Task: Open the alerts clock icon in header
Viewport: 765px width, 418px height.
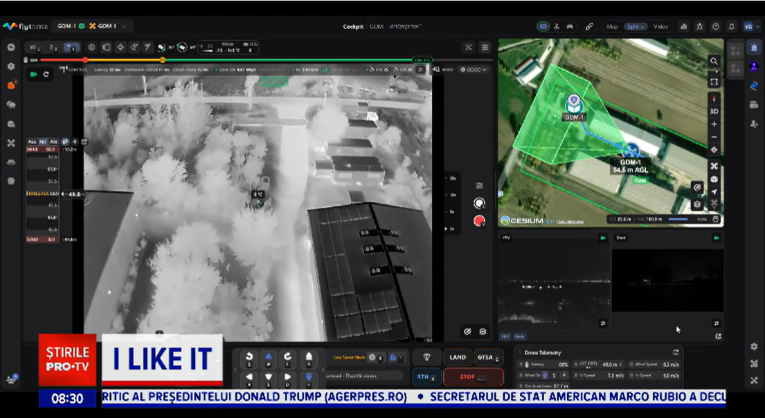Action: [x=716, y=27]
